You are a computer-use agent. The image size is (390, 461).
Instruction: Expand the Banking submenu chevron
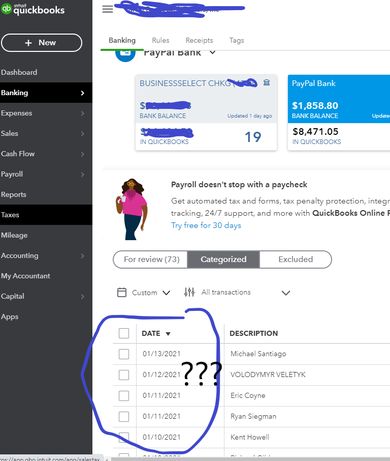click(x=82, y=93)
